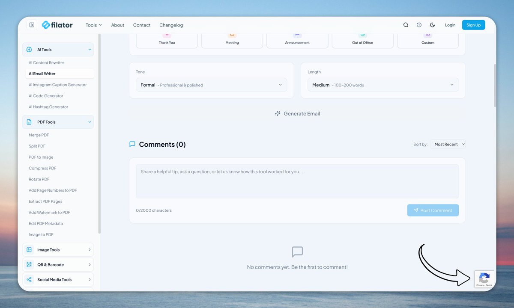Click the QR & Barcode icon
This screenshot has height=308, width=514.
point(29,265)
